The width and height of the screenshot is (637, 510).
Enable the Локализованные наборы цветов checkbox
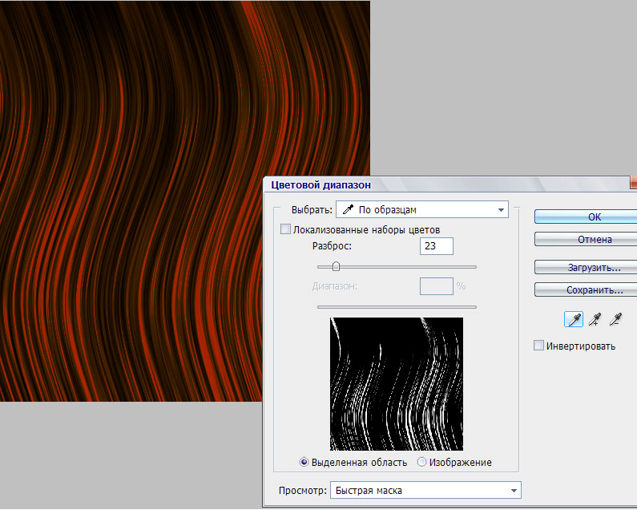[x=285, y=229]
